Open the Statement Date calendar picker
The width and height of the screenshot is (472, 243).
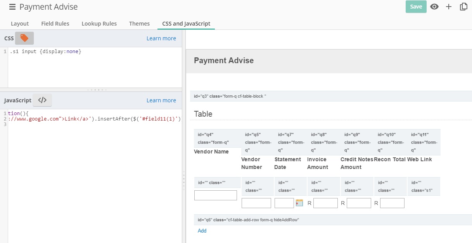(x=299, y=203)
